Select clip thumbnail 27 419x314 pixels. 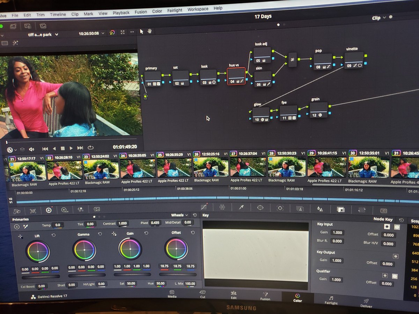[248, 167]
